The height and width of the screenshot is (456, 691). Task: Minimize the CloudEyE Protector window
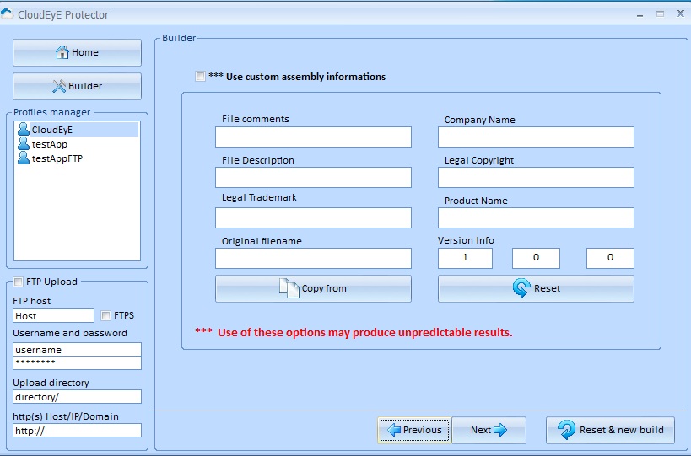pos(640,15)
